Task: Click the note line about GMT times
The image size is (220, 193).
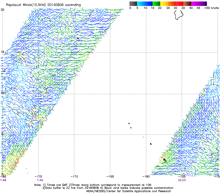Action: [x=93, y=185]
